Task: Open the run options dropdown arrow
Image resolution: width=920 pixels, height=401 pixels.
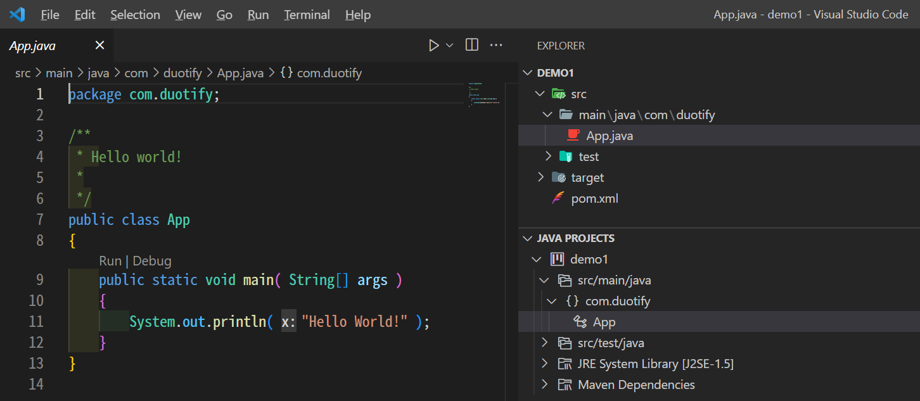Action: (450, 45)
